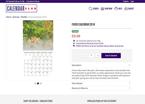Image resolution: width=145 pixels, height=104 pixels.
Task: Open the Shop Now store icon
Action: (x=102, y=9)
